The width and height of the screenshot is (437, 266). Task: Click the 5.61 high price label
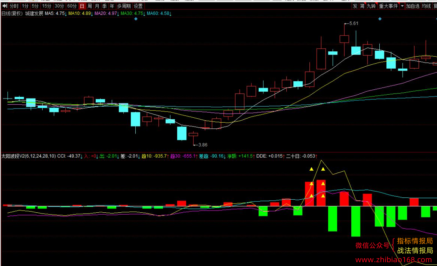click(x=354, y=23)
